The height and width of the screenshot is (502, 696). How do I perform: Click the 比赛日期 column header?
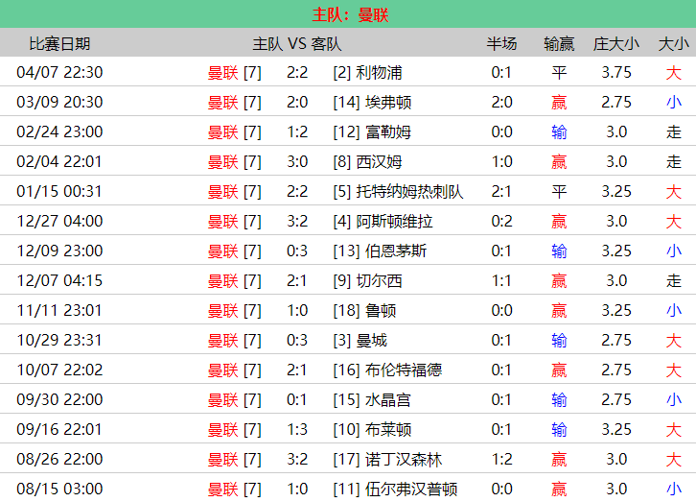coord(59,43)
